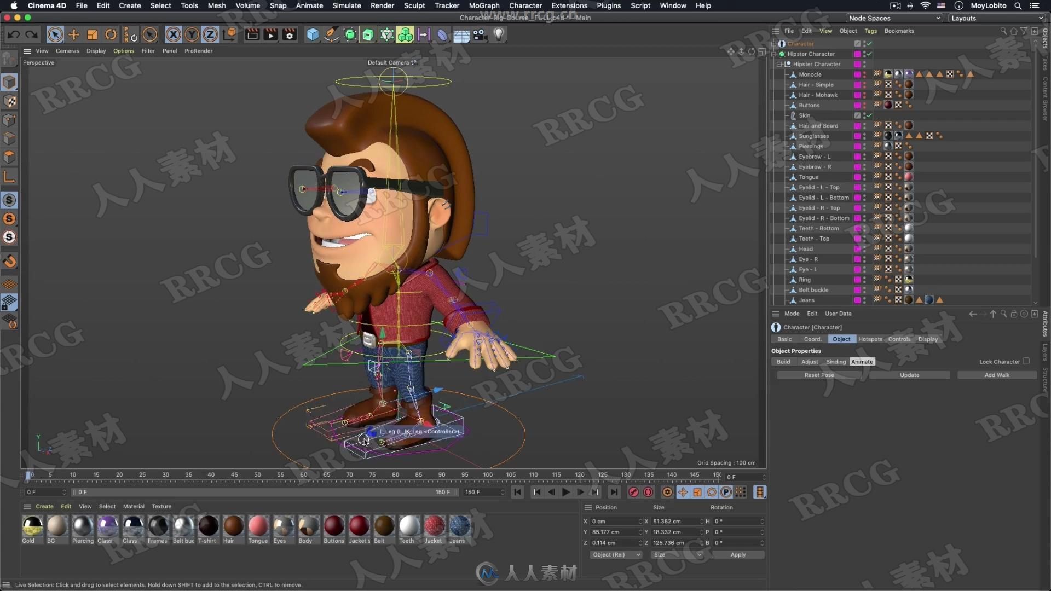1051x591 pixels.
Task: Toggle X axis lock
Action: [173, 34]
